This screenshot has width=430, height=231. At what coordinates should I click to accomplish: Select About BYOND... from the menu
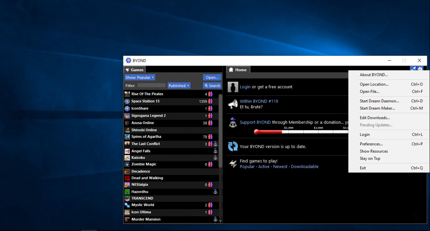point(389,75)
